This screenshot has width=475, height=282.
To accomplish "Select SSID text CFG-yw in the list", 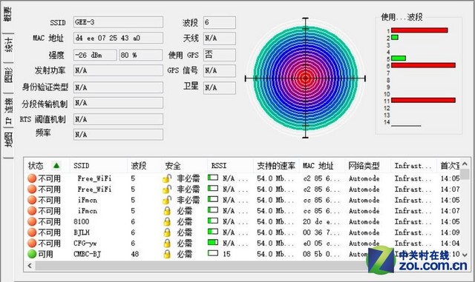I will coord(85,244).
